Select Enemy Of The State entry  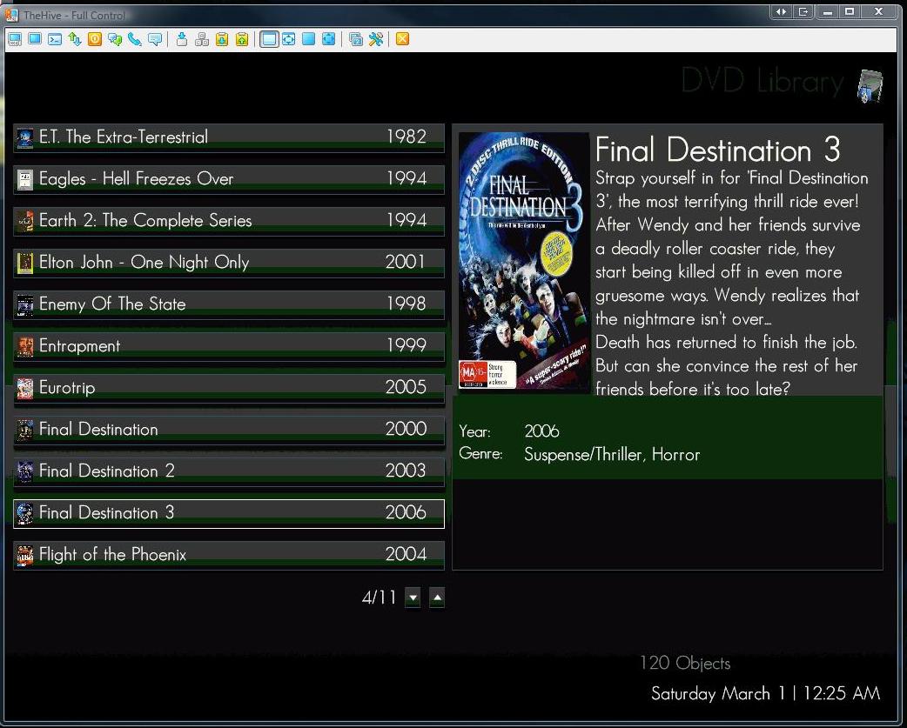point(229,304)
